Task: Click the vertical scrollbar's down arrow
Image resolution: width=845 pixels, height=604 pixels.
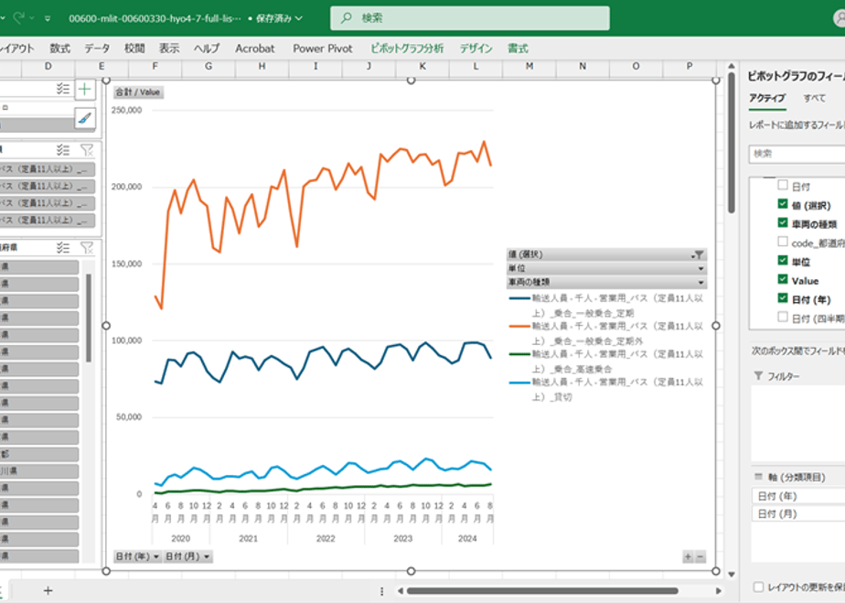Action: [x=732, y=575]
